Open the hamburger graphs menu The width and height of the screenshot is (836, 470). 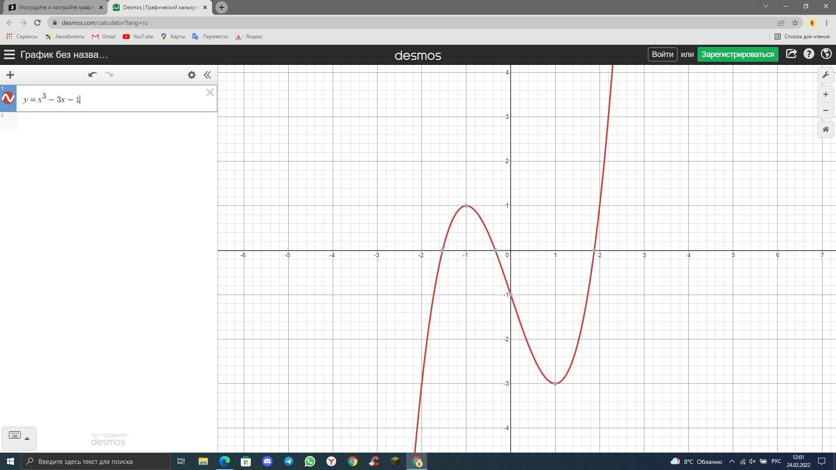coord(9,55)
